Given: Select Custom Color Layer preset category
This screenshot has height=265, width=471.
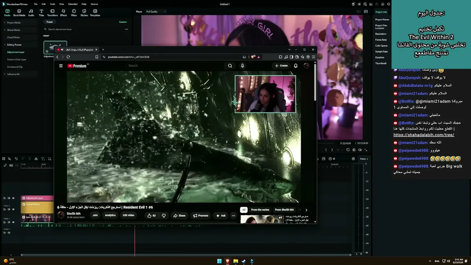Looking at the screenshot, I should (x=17, y=59).
